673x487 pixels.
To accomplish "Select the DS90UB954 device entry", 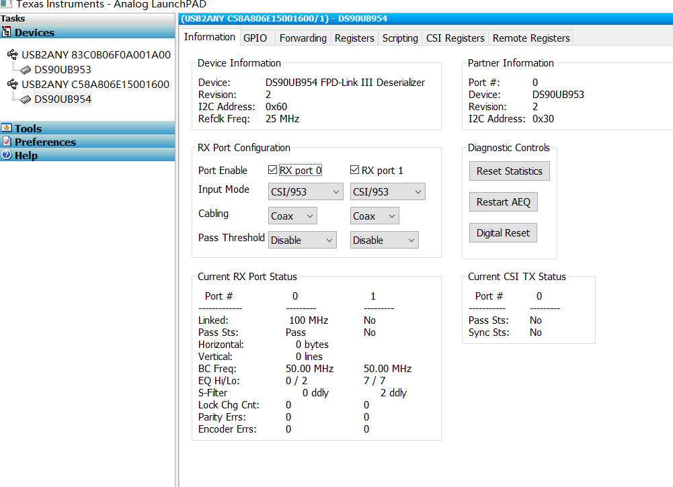I will pyautogui.click(x=63, y=99).
